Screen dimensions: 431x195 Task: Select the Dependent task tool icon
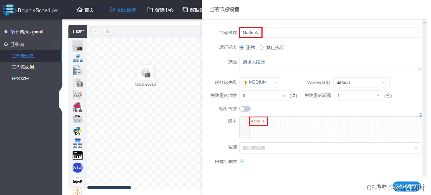click(x=78, y=143)
